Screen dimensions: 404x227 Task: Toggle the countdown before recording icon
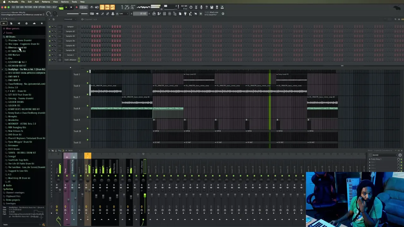pos(102,7)
